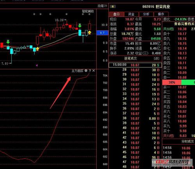Select the 盘口 tab

117,14
